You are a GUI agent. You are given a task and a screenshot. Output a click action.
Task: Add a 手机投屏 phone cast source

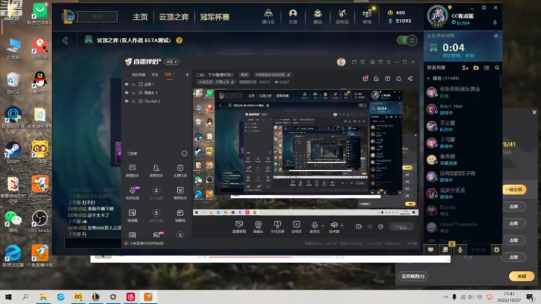[x=277, y=227]
